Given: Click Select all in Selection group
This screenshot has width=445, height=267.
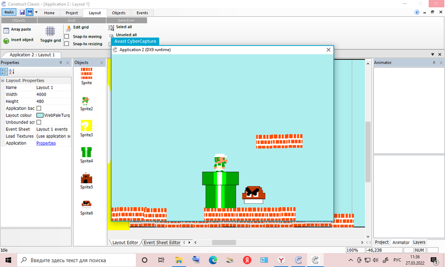Looking at the screenshot, I should pyautogui.click(x=120, y=27).
